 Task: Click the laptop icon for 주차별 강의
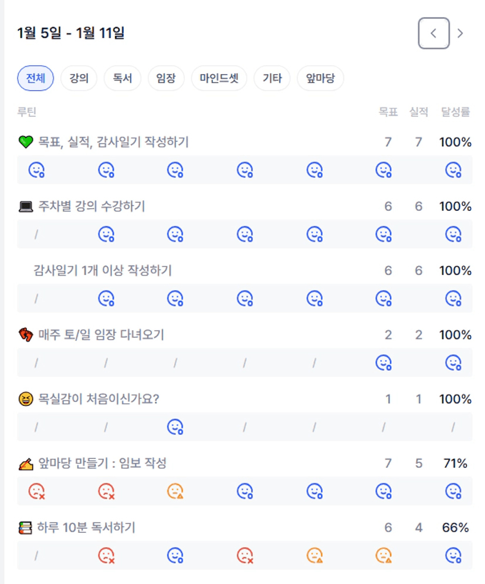pos(25,206)
